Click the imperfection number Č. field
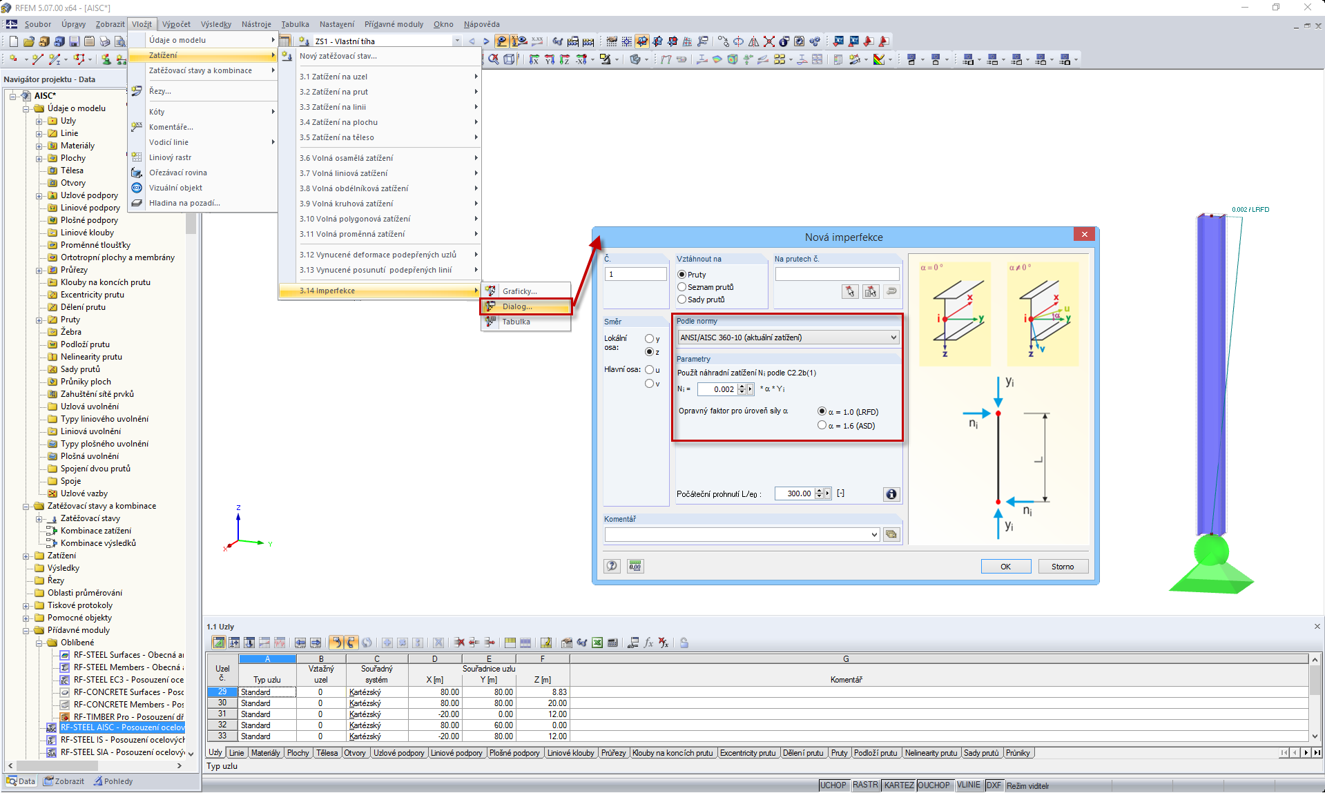 click(636, 274)
